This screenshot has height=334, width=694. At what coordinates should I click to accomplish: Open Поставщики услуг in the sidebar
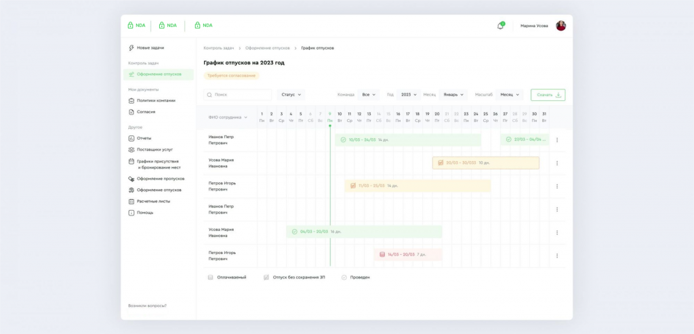[x=155, y=149]
